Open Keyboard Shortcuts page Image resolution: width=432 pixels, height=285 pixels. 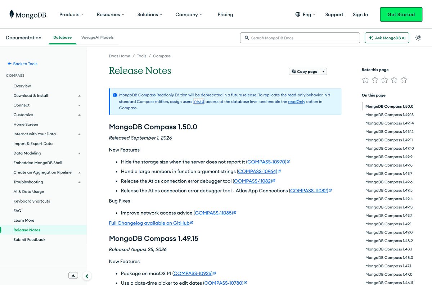coord(32,201)
